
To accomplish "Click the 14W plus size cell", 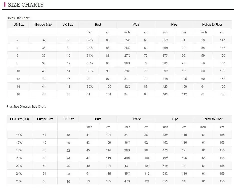I will 19,135.
